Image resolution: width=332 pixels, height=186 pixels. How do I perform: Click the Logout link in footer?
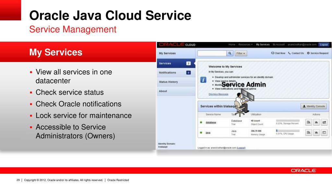point(241,148)
